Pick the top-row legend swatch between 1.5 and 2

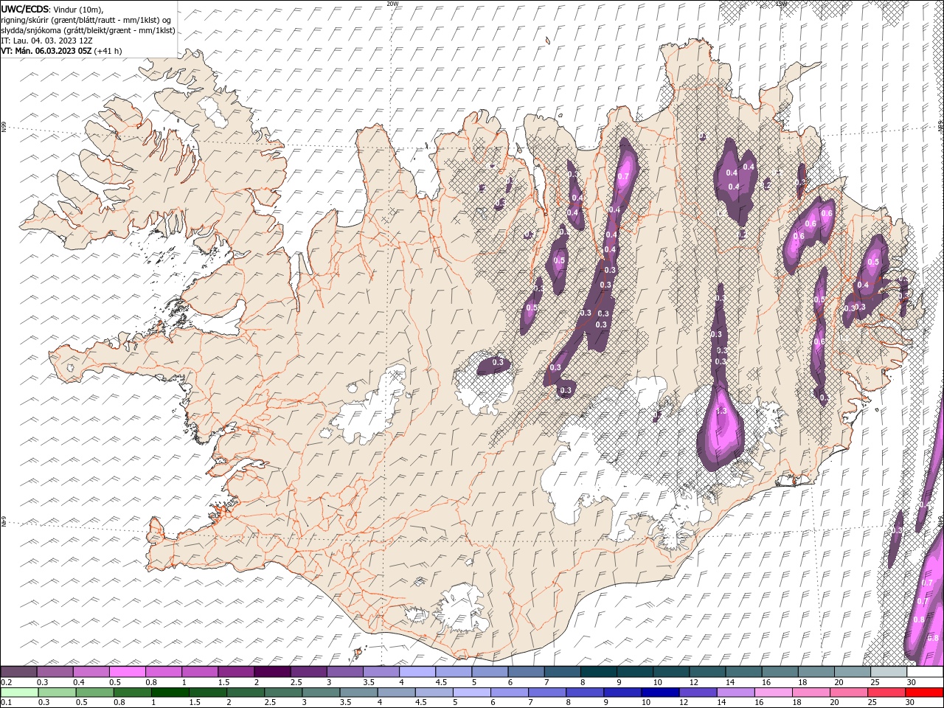(236, 672)
